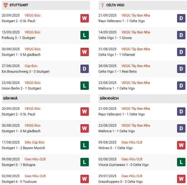
Task: Click the D badge for Ein.Braunschweig 3 - 3 Stuttgart
Action: pos(84,69)
